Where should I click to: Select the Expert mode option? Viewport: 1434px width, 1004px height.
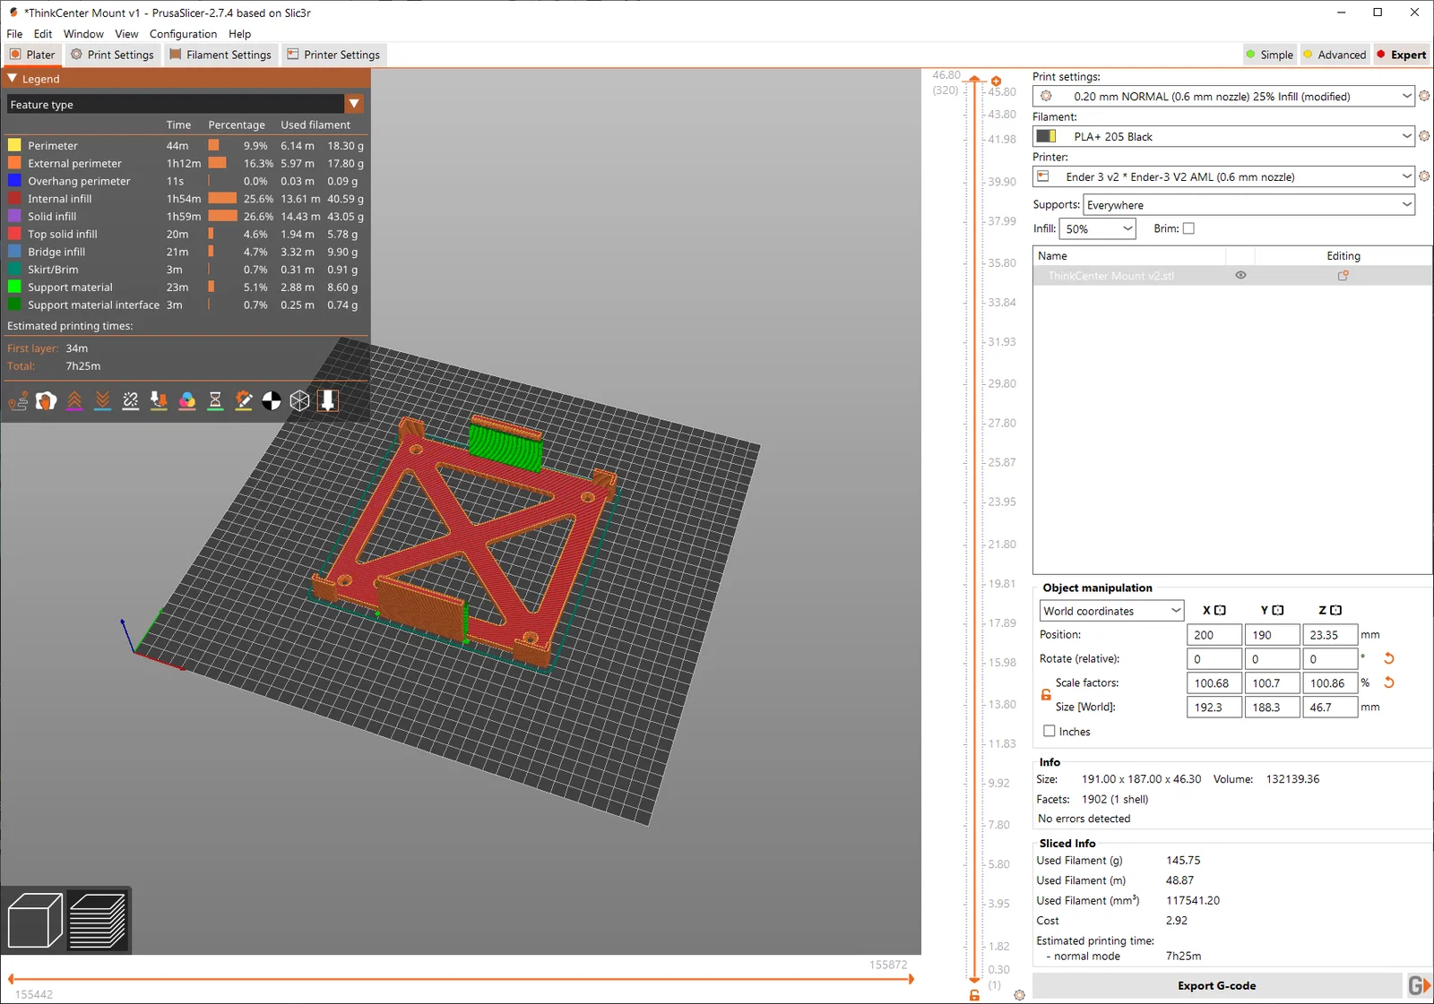pyautogui.click(x=1401, y=55)
